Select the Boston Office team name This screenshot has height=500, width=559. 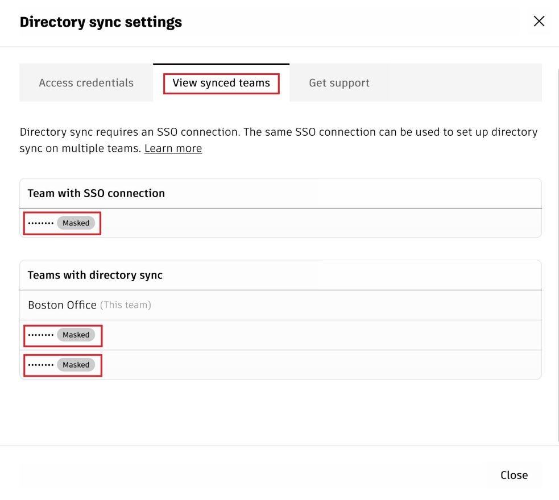click(62, 305)
